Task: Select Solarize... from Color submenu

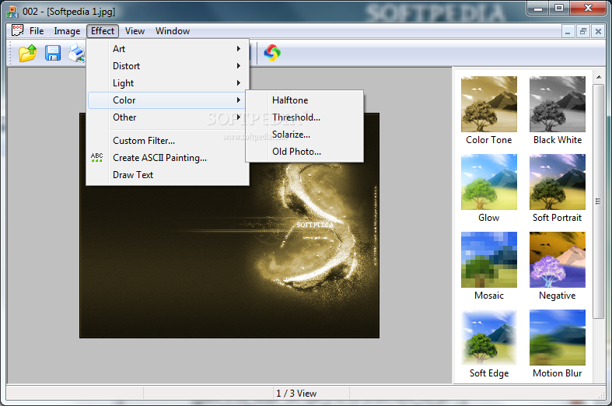Action: pos(304,135)
